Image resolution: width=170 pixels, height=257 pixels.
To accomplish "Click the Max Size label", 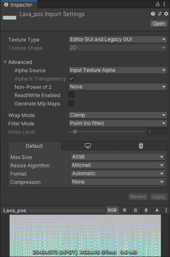I will coord(21,157).
